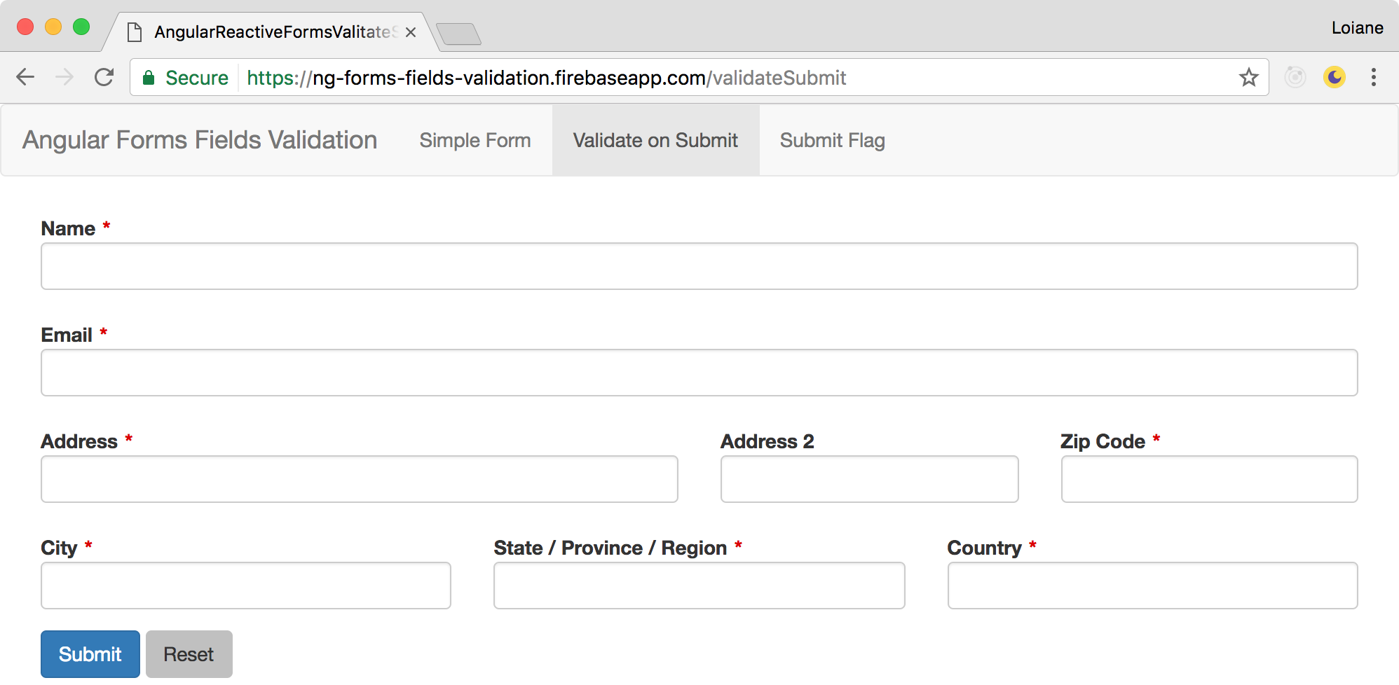Image resolution: width=1399 pixels, height=685 pixels.
Task: Bookmark this page with the star icon
Action: pos(1249,77)
